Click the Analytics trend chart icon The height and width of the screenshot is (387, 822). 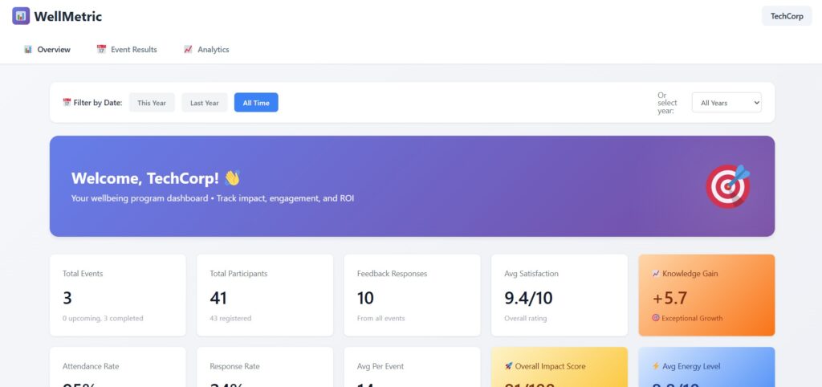(x=188, y=50)
